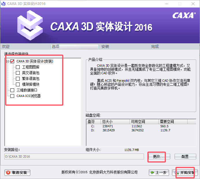Enable the 三维数据接口 checkbox
The height and width of the screenshot is (179, 200).
click(12, 90)
